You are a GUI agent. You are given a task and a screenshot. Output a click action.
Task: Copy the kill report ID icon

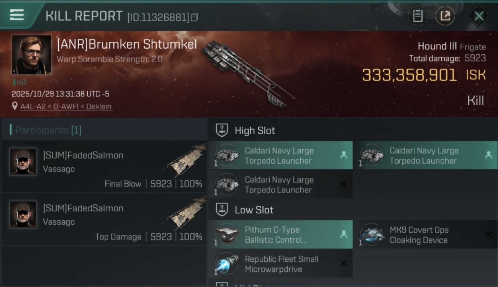194,17
